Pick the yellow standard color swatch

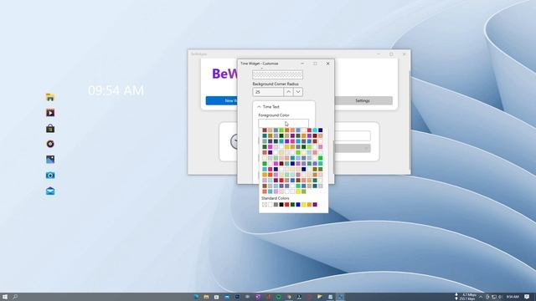pos(303,204)
